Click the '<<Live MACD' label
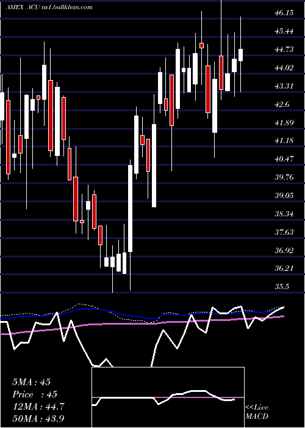The width and height of the screenshot is (305, 428). click(x=257, y=411)
